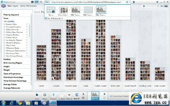This screenshot has height=106, width=170.
Task: Select Milwaukee Bucks team name
Action: [x=13, y=48]
